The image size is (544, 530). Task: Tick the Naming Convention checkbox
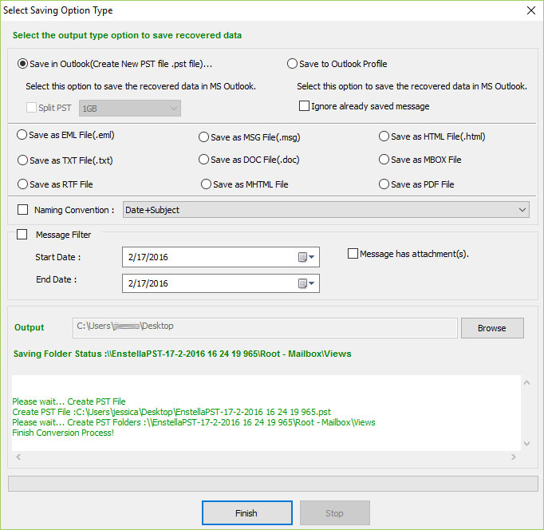[22, 210]
